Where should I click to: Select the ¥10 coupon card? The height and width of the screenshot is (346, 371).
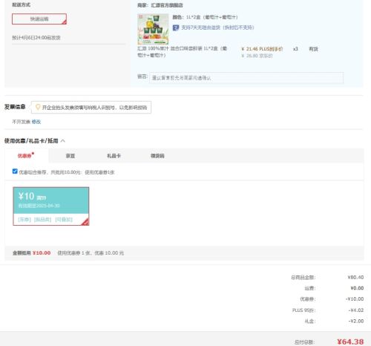(51, 206)
